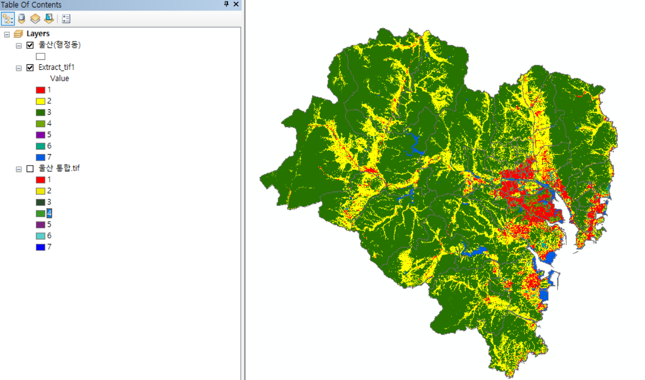Screen dimensions: 645x380
Task: Select the 울산(행정동) layer name
Action: [59, 45]
